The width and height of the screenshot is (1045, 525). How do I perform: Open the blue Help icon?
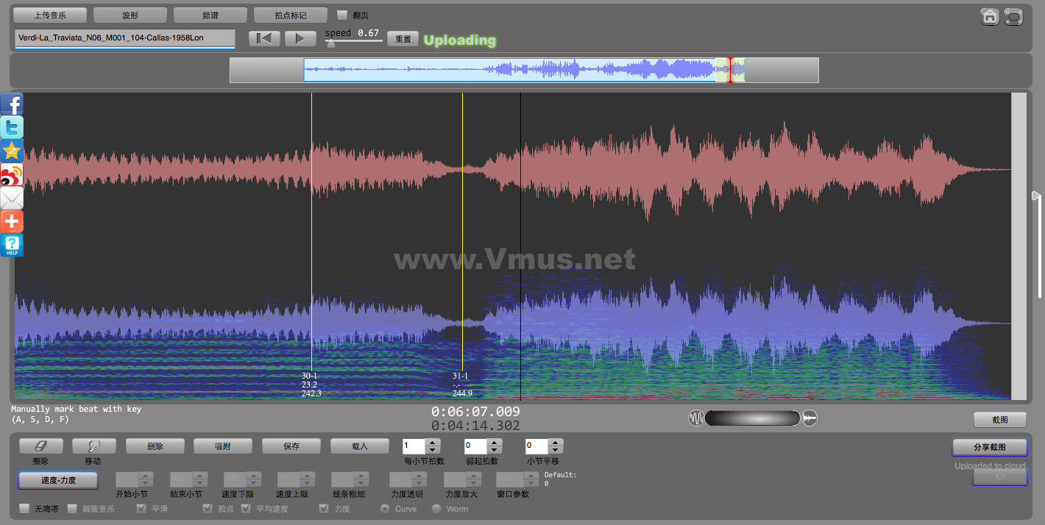tap(12, 246)
